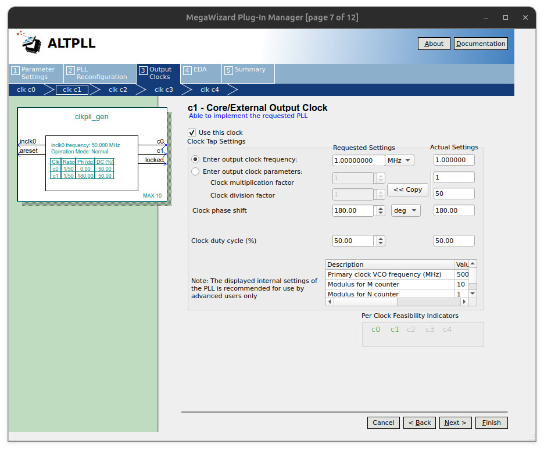Open the deg phase shift unit dropdown
The width and height of the screenshot is (544, 451).
click(405, 210)
